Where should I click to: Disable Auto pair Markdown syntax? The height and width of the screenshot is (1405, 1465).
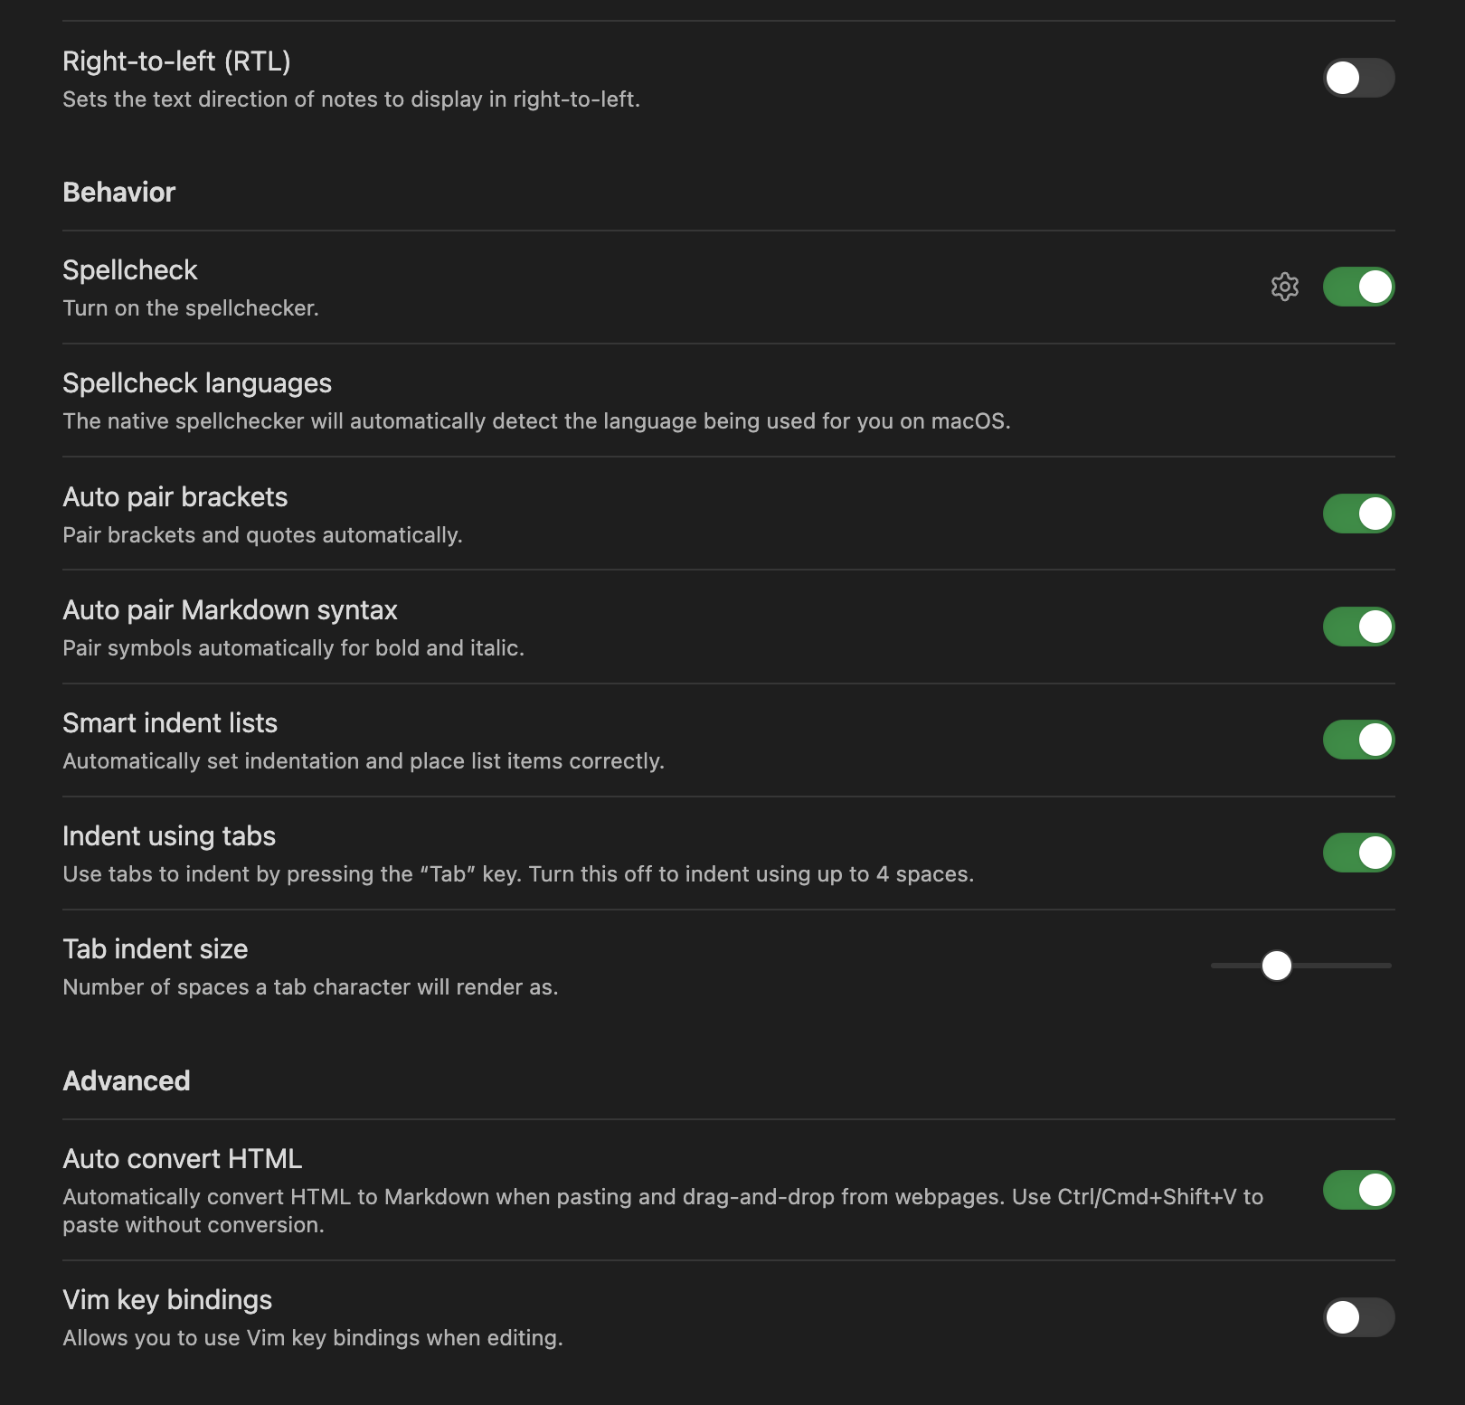(1358, 627)
